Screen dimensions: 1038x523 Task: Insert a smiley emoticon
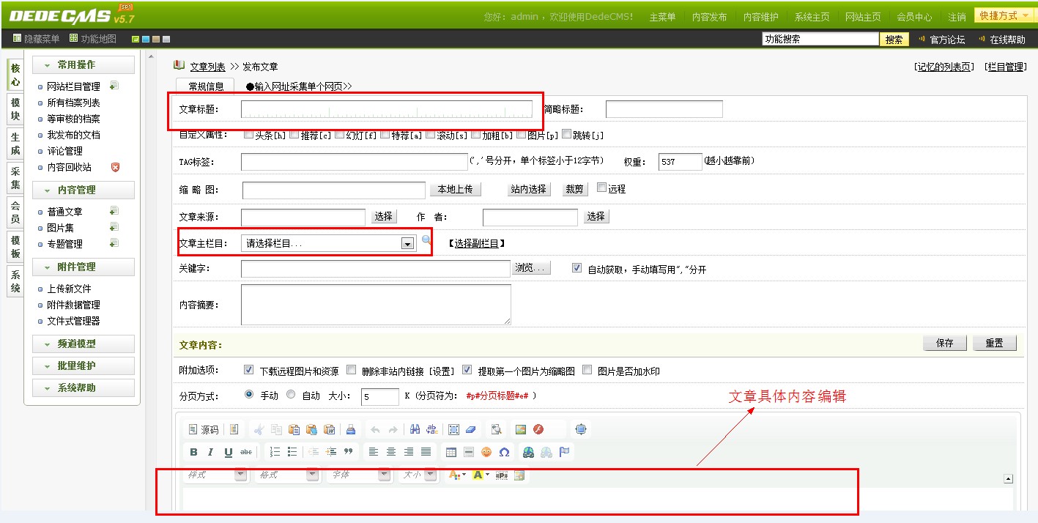[x=486, y=452]
